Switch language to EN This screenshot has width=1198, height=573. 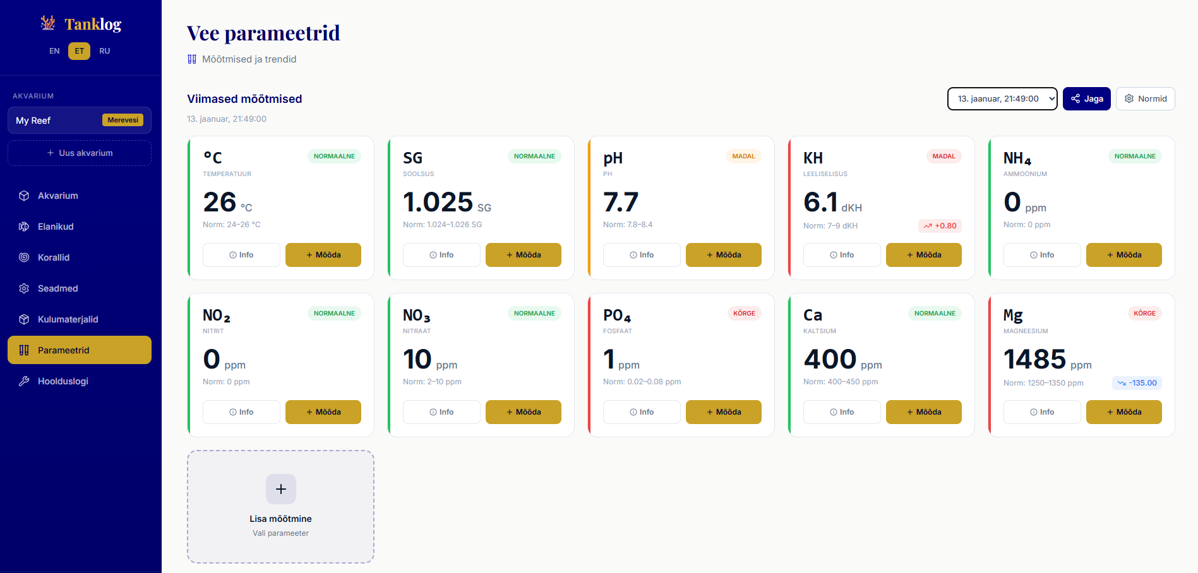[x=54, y=51]
